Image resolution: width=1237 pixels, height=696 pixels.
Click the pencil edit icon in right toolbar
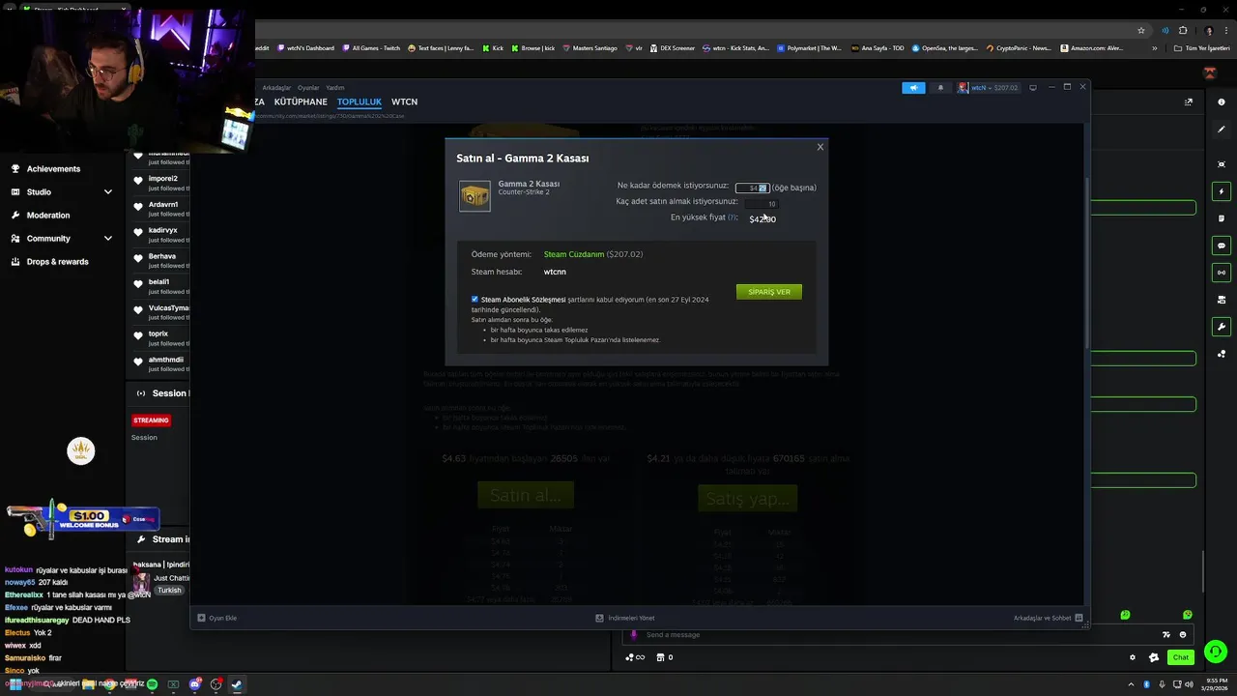1222,130
